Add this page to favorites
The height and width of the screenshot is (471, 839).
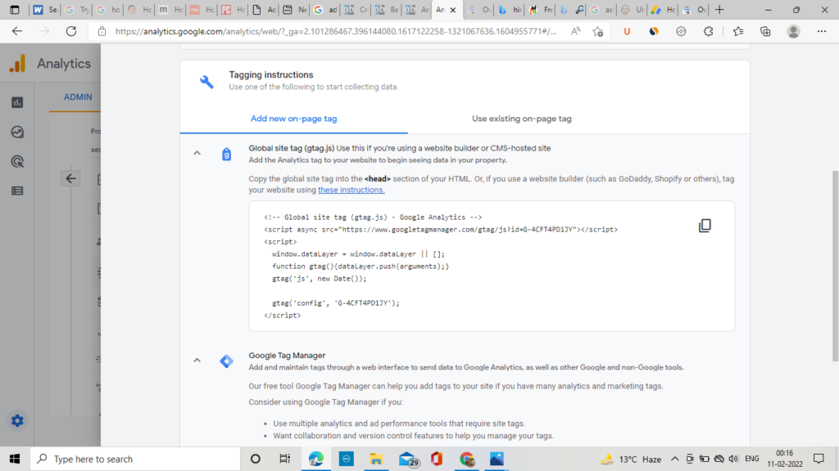598,32
